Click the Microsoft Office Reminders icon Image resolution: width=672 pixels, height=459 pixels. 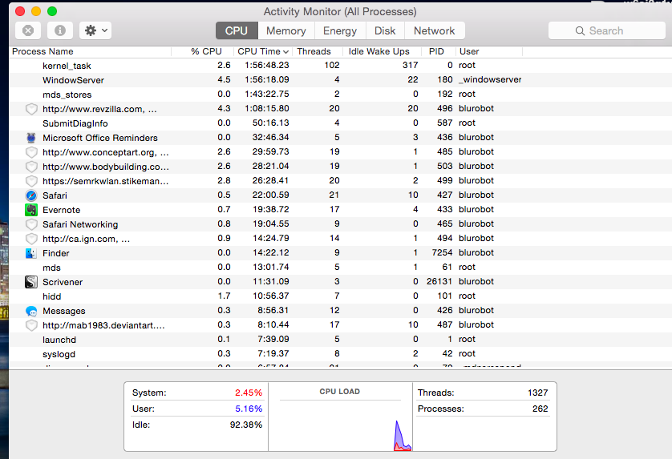coord(31,138)
